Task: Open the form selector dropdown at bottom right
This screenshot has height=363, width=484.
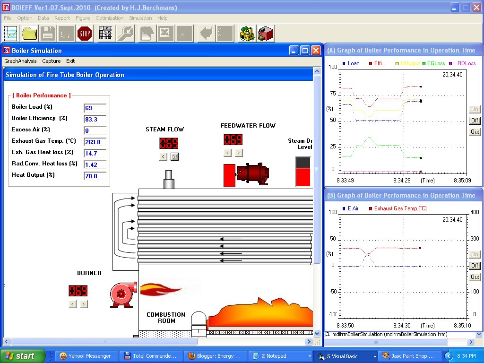Action: pos(478,334)
